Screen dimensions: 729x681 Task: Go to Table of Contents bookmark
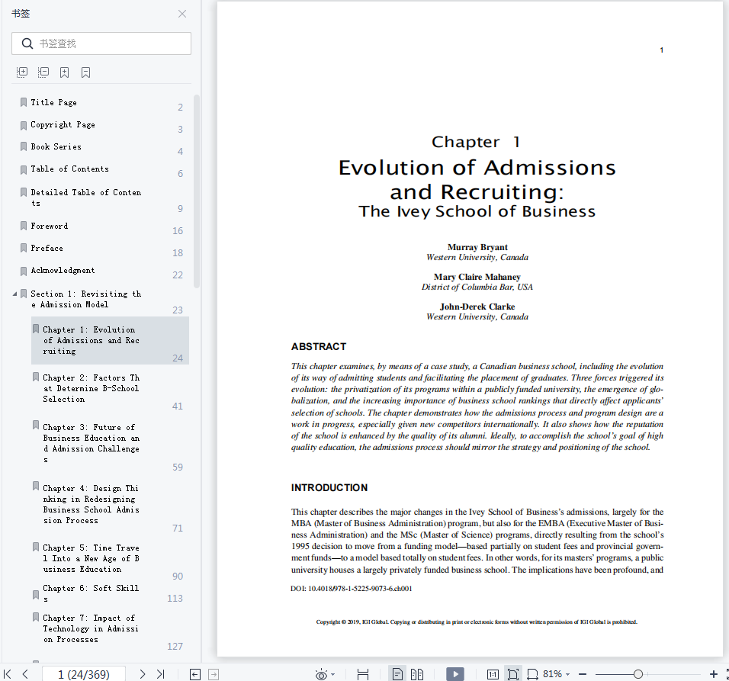(x=69, y=169)
